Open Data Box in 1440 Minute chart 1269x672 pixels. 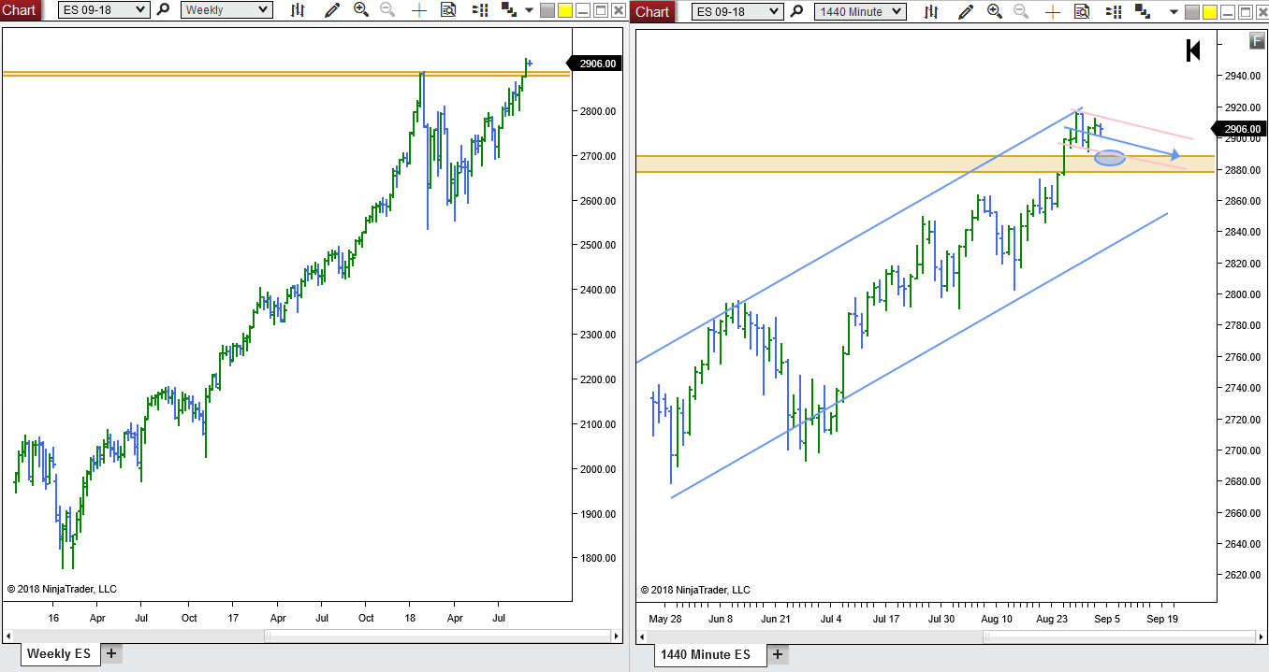[x=1082, y=11]
